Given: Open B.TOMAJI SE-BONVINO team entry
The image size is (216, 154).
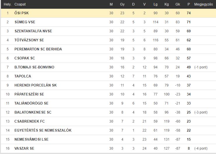Looking at the screenshot, I should coord(34,67).
